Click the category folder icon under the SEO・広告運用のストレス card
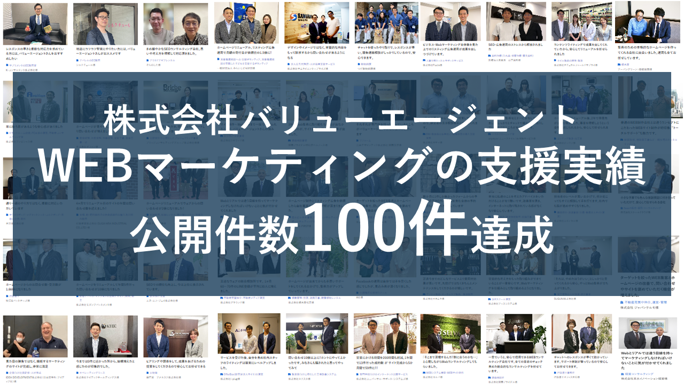This screenshot has height=384, width=684. (x=490, y=55)
